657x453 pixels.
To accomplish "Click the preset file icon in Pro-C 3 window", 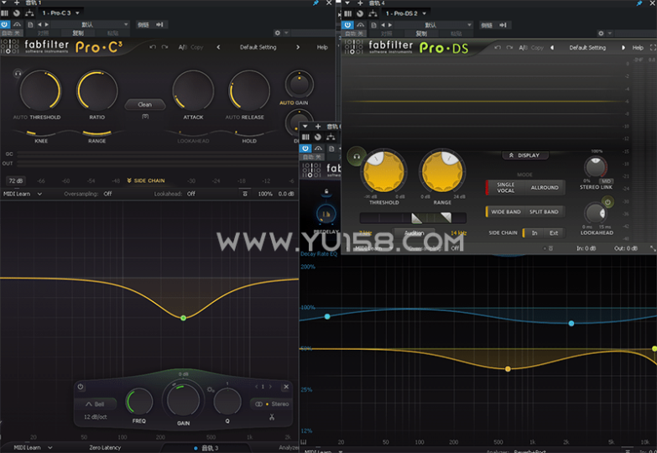I will (30, 24).
